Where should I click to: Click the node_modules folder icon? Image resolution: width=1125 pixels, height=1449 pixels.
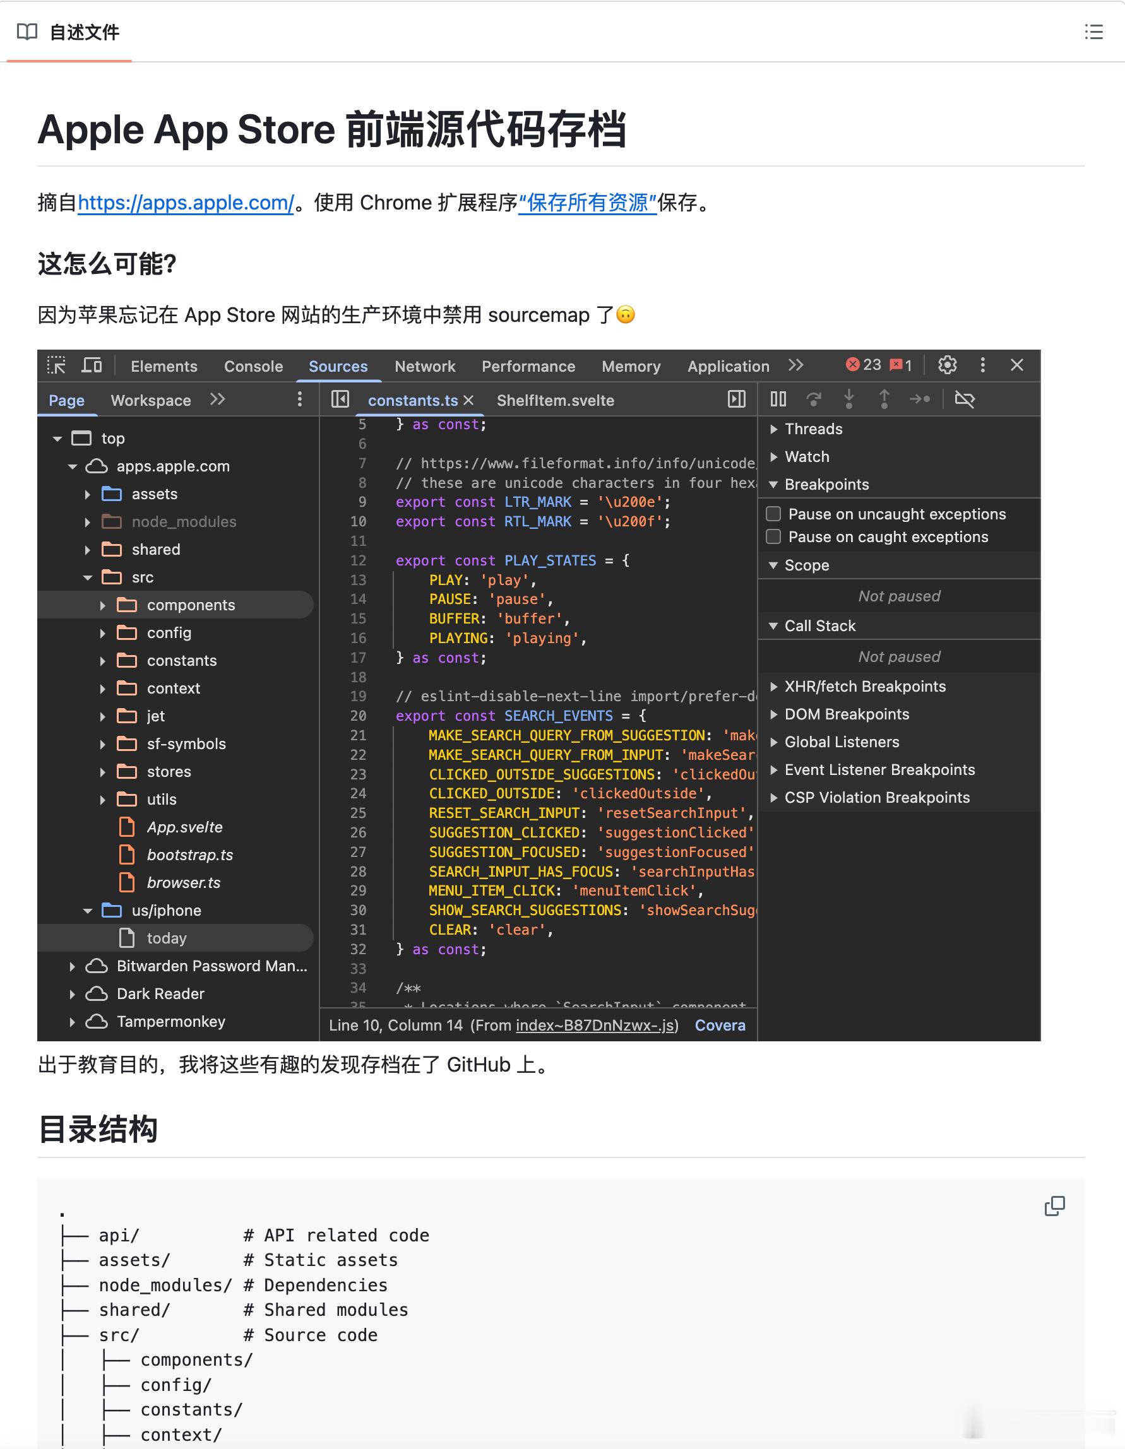[112, 521]
